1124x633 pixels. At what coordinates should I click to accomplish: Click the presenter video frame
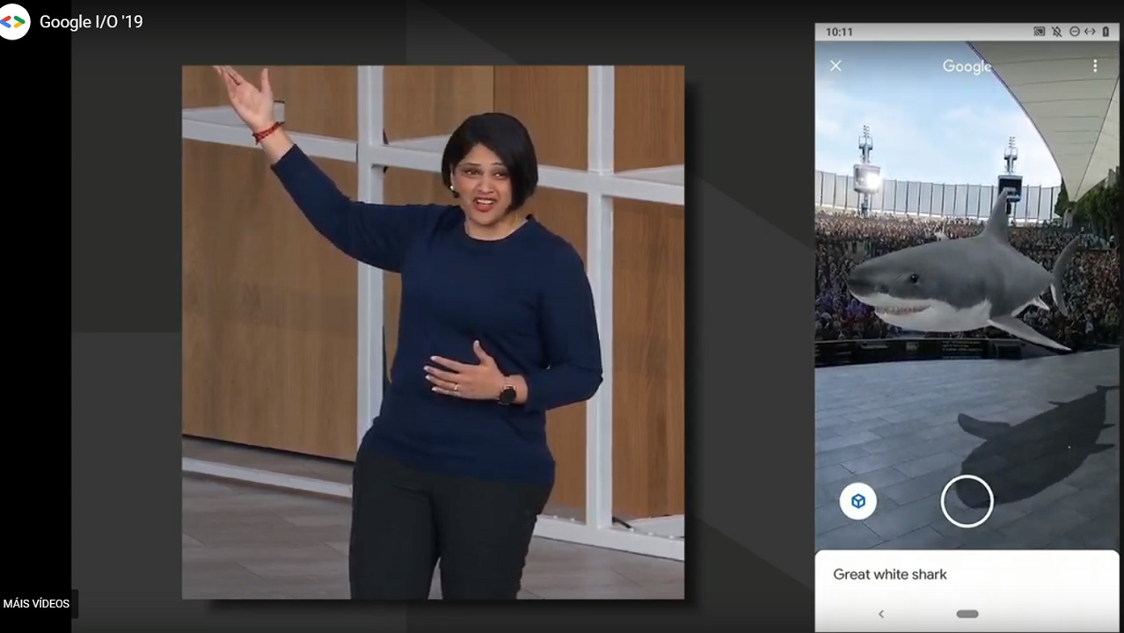tap(433, 332)
